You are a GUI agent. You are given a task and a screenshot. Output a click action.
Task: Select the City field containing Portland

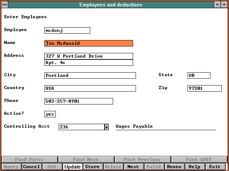coord(90,75)
